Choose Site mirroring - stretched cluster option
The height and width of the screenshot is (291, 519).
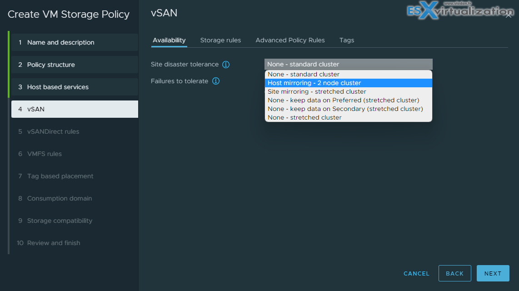(x=348, y=92)
